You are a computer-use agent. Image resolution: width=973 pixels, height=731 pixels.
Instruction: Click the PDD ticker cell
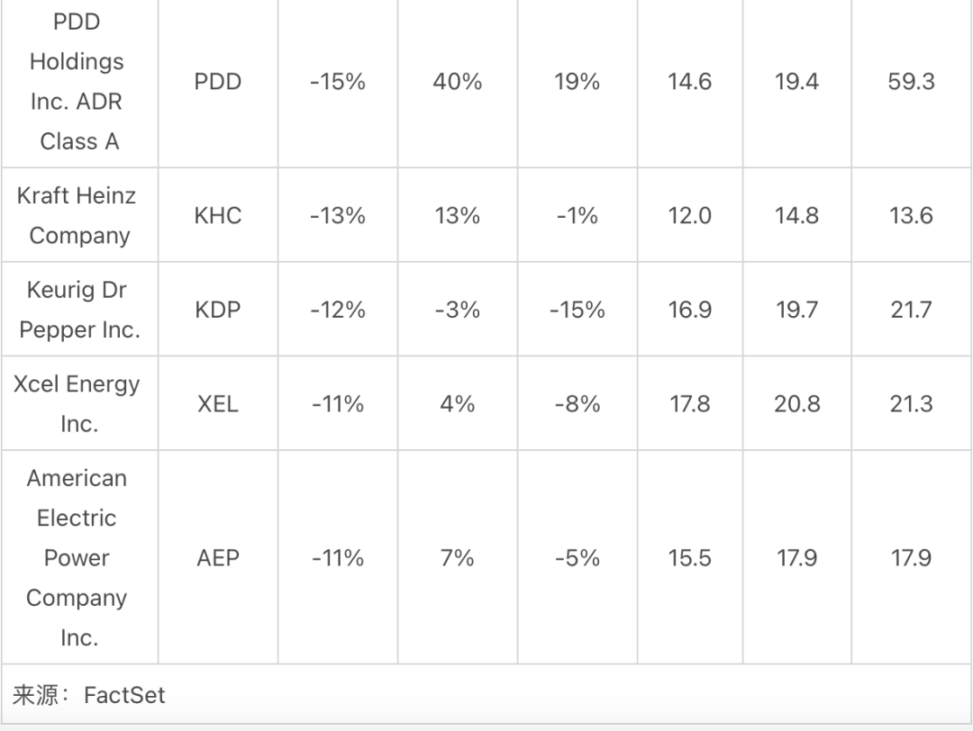[218, 82]
